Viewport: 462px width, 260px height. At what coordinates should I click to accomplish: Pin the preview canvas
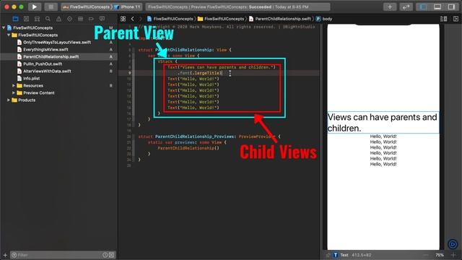click(328, 255)
